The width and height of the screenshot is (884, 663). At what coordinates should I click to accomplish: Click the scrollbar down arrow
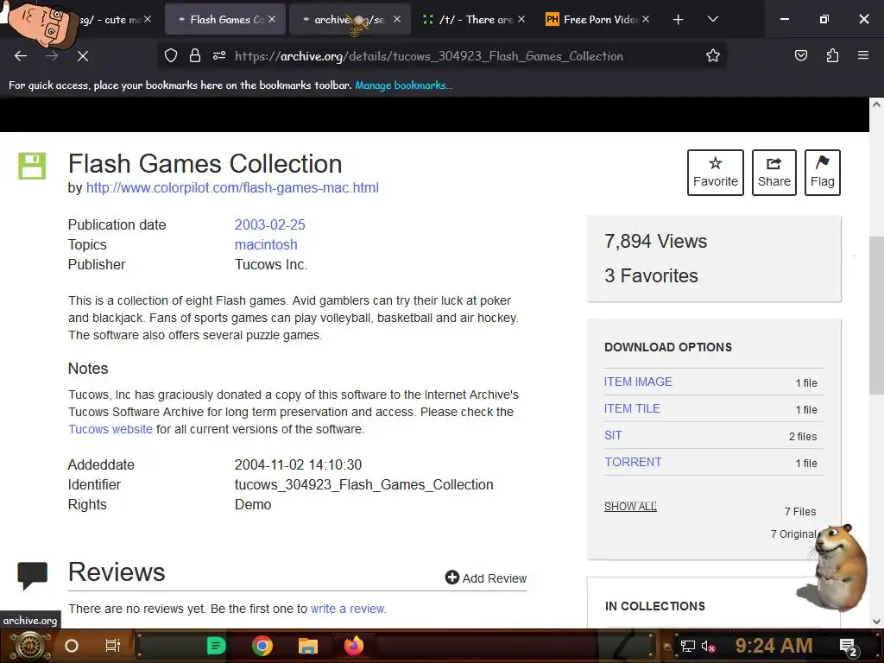(x=877, y=622)
